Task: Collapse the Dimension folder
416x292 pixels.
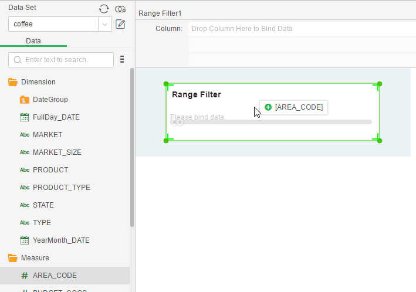Action: [12, 82]
